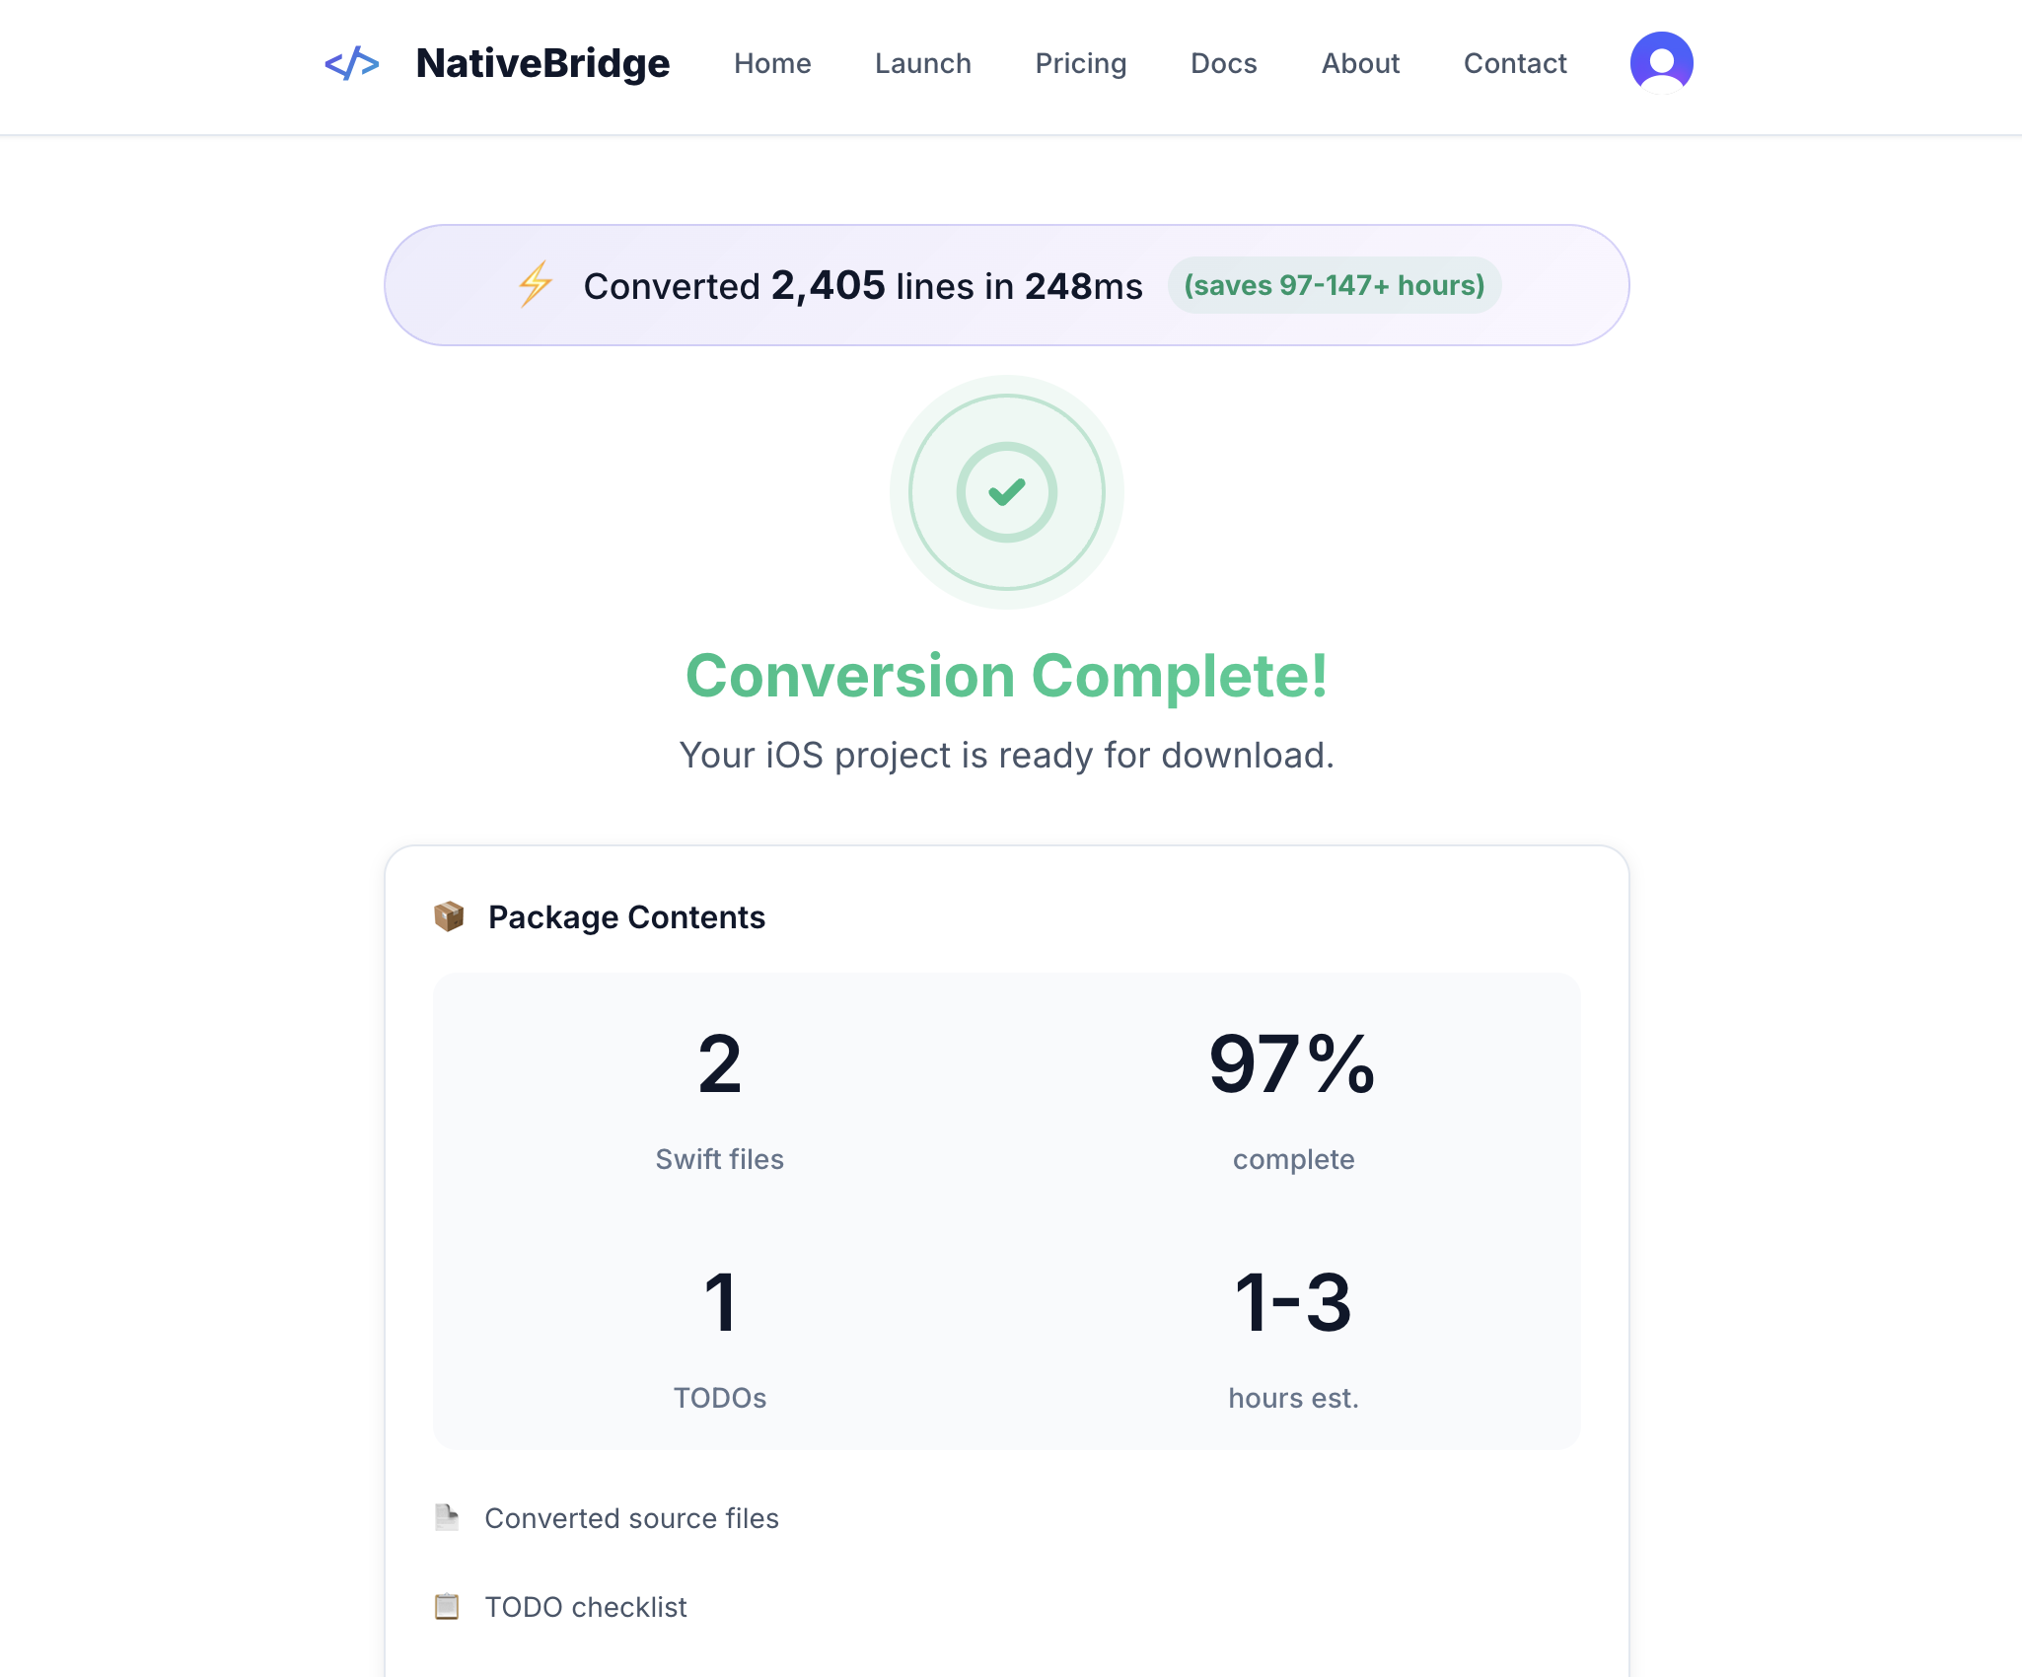
Task: Click the saves 97-147+ hours badge
Action: click(x=1334, y=285)
